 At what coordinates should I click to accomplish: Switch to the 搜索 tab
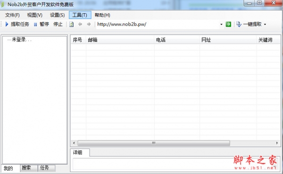pos(28,168)
